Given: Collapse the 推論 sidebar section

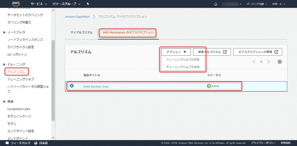Looking at the screenshot, I should pyautogui.click(x=4, y=102).
